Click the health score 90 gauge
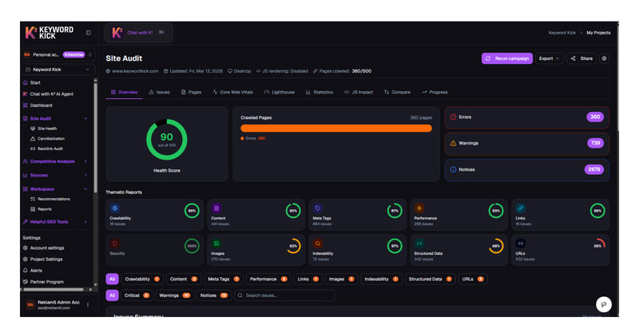The width and height of the screenshot is (639, 333). coord(167,140)
